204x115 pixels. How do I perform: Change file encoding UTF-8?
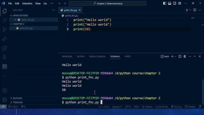(128, 107)
